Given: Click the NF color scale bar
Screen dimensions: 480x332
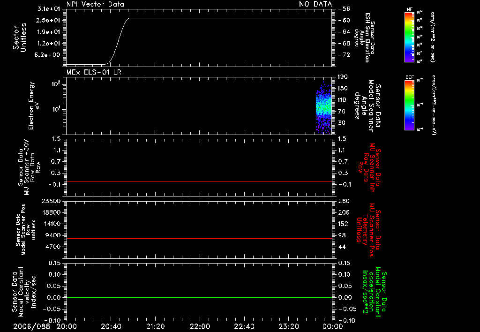Looking at the screenshot, I should 409,37.
